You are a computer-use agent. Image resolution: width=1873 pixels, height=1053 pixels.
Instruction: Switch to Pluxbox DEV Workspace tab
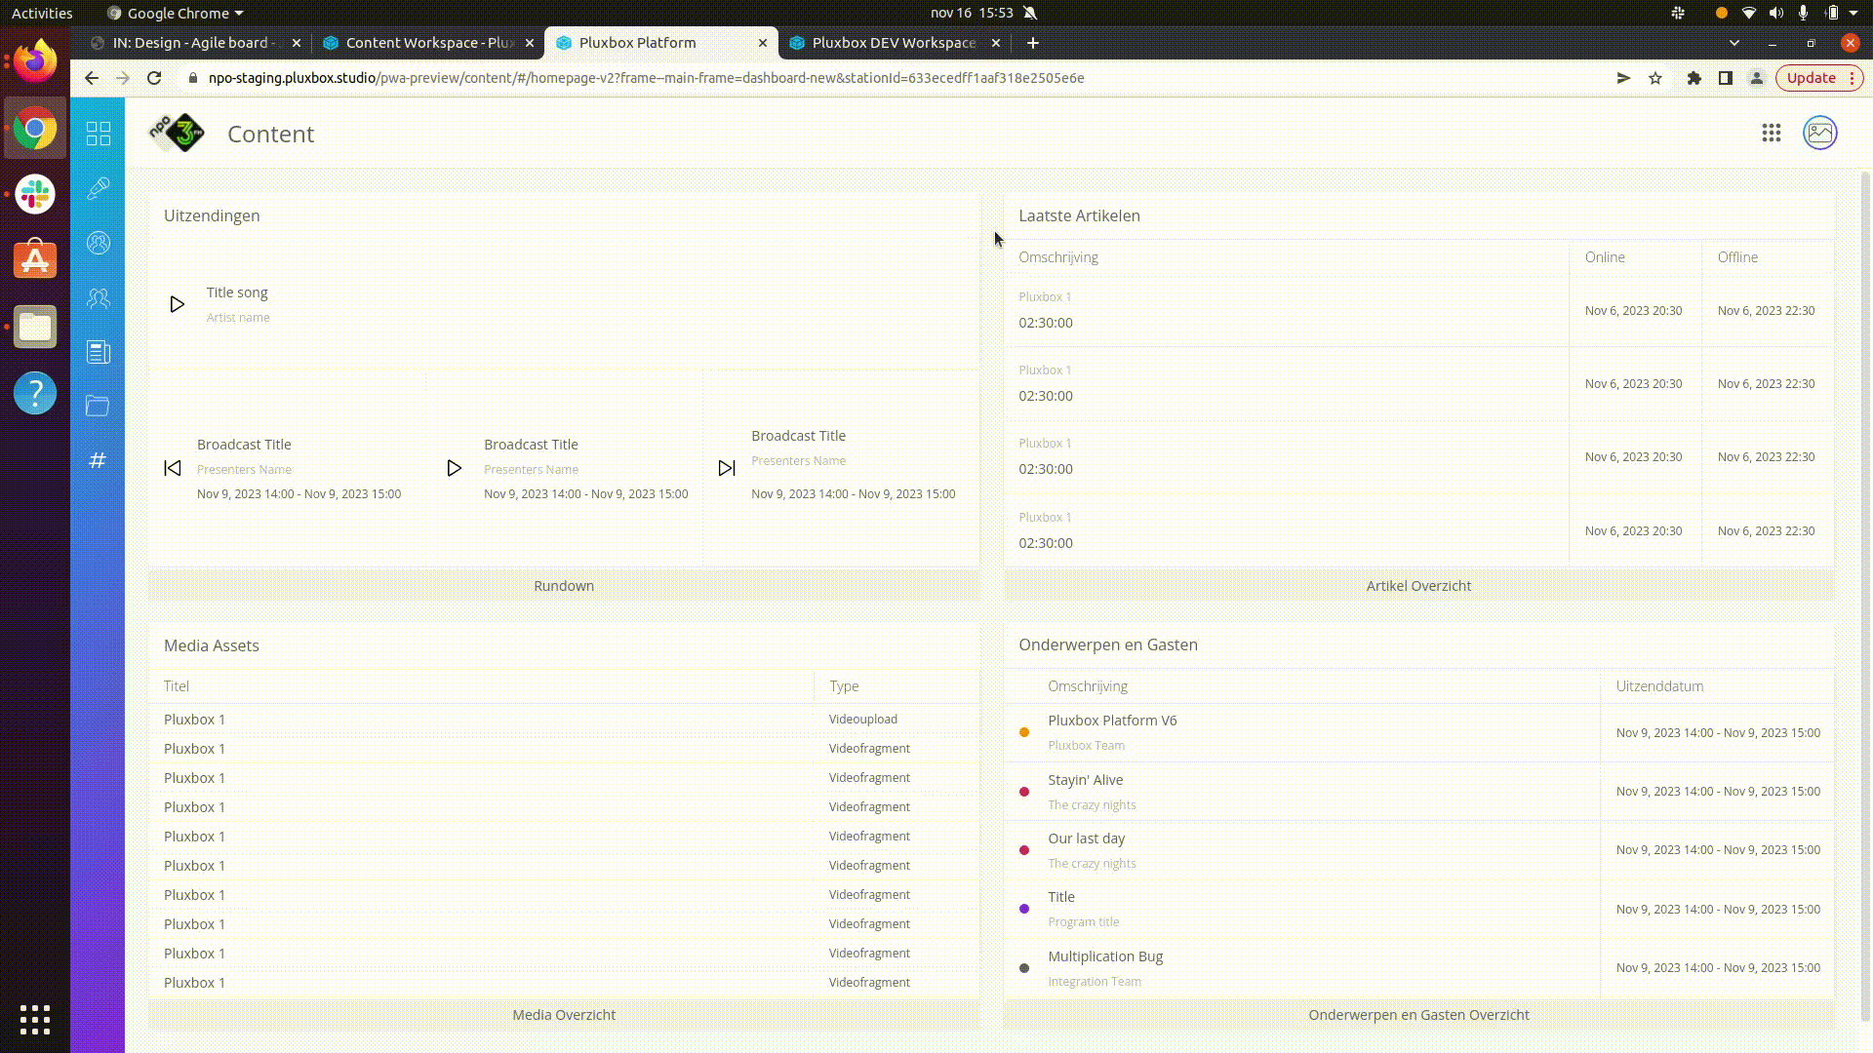[893, 43]
